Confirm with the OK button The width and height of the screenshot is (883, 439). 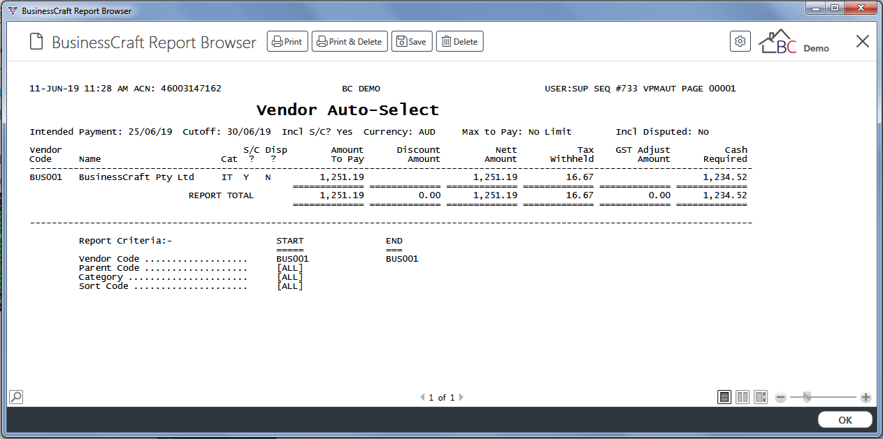click(x=845, y=420)
